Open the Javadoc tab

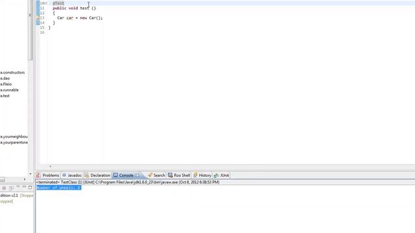click(x=72, y=175)
